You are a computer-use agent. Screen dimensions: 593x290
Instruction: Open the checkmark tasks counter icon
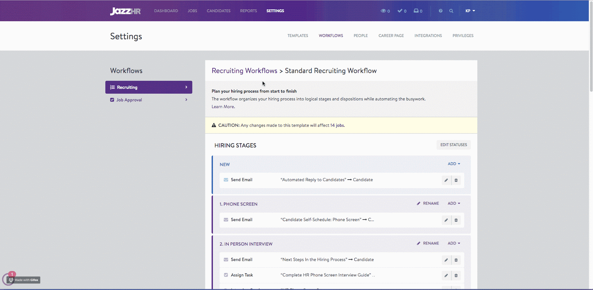400,11
